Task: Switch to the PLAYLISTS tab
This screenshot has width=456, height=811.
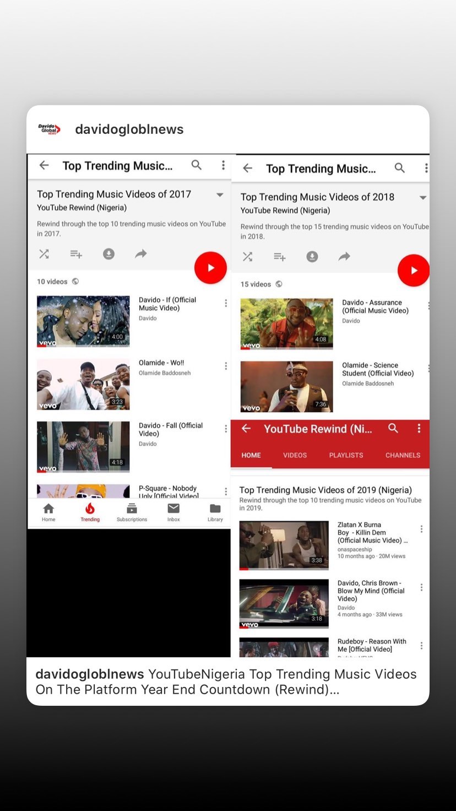Action: (346, 455)
